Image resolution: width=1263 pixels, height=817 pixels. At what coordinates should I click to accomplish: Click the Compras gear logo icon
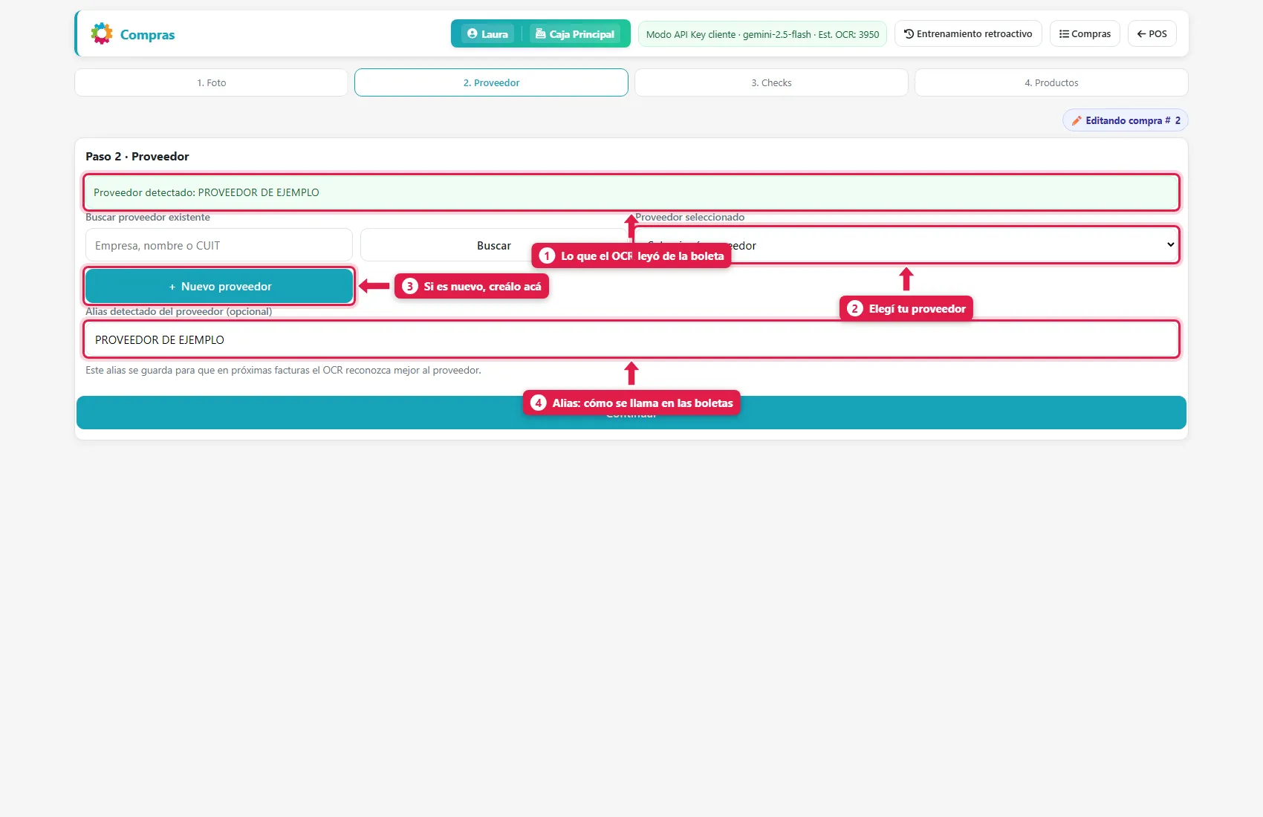(x=102, y=33)
